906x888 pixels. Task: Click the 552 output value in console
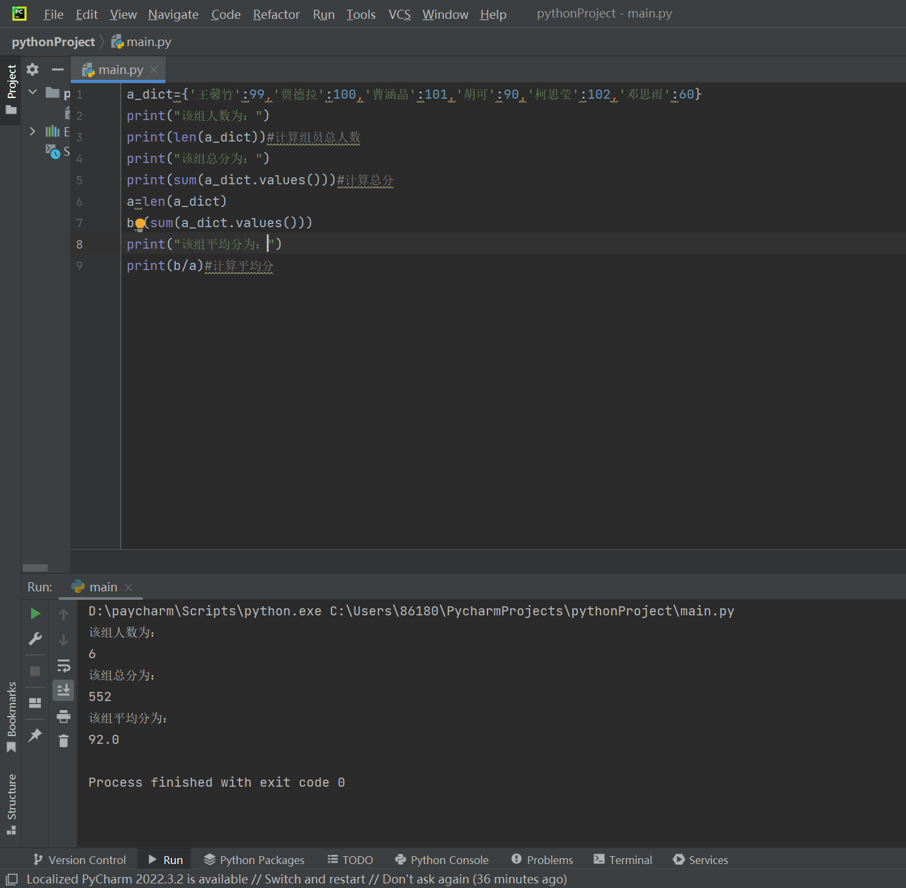(100, 697)
